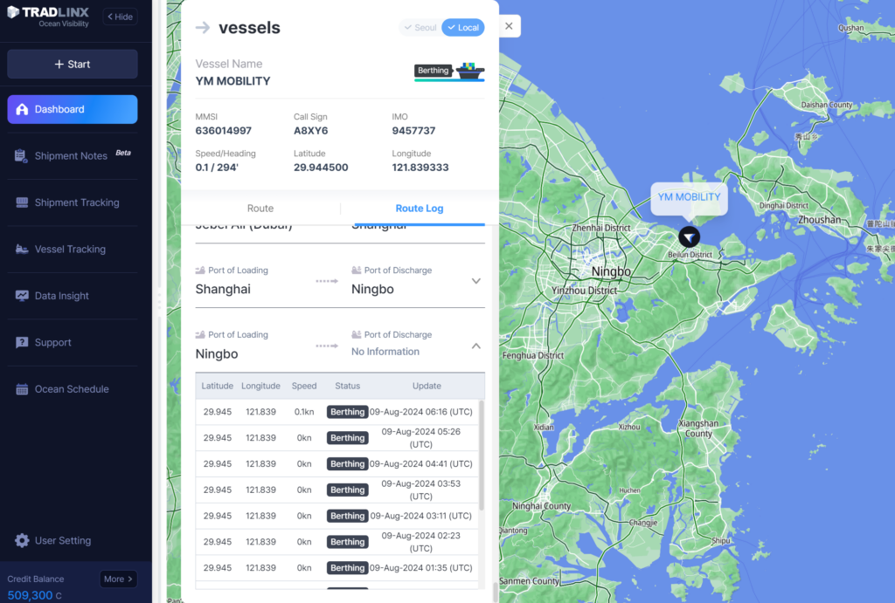Click the Call Sign value A8XY6

(x=310, y=131)
